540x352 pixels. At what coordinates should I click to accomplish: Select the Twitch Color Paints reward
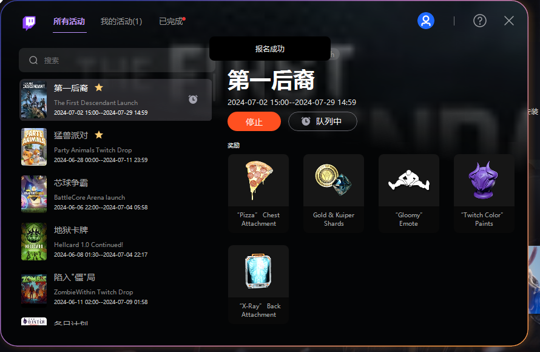point(484,193)
